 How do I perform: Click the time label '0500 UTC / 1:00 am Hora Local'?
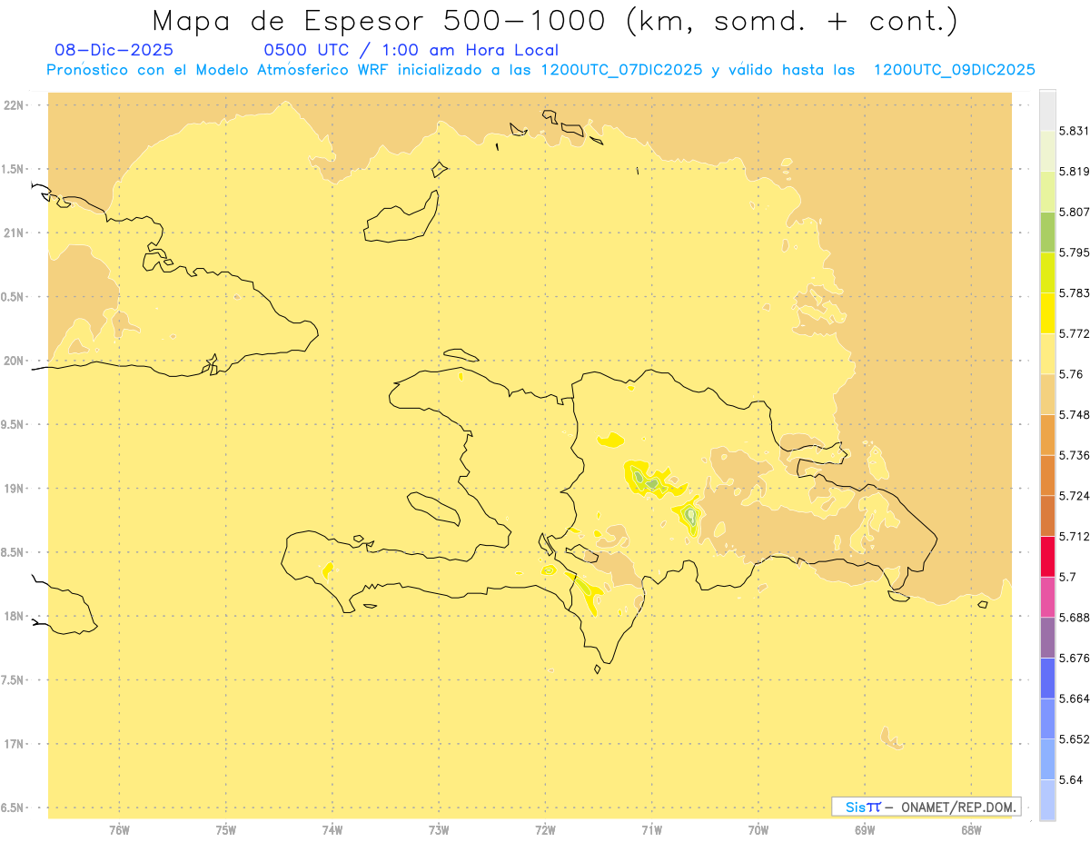pos(411,50)
